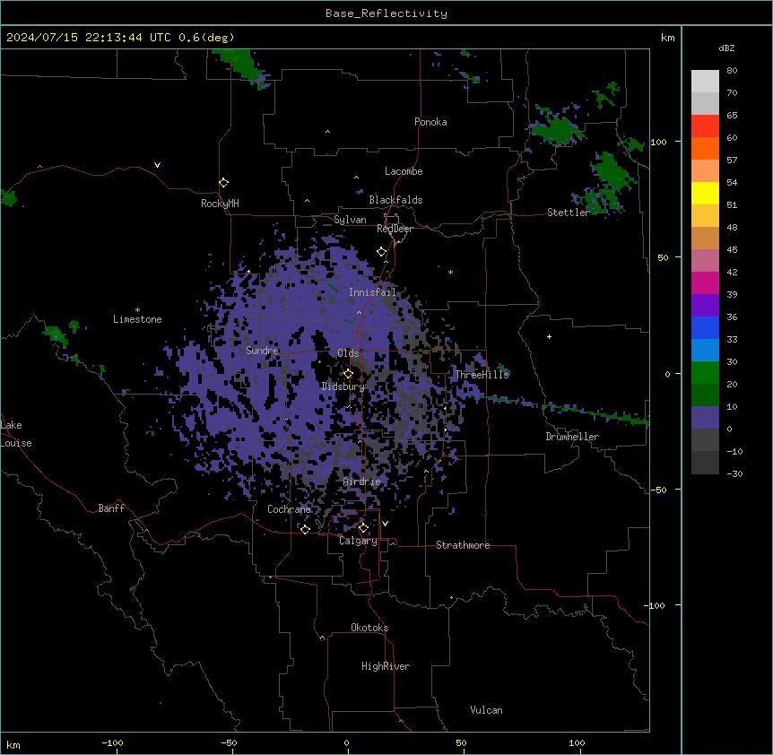Click the -30 value on dBZ legend
Screen dimensions: 773x755
pyautogui.click(x=734, y=473)
